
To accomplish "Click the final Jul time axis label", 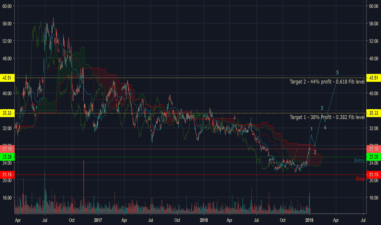I will click(363, 220).
